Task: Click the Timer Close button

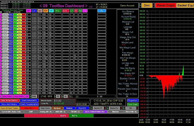Action: 45,108
